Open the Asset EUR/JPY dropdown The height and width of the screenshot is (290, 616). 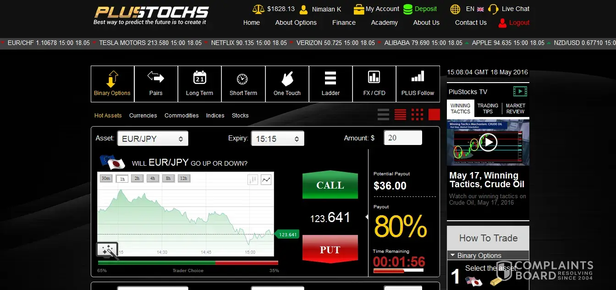coord(153,139)
